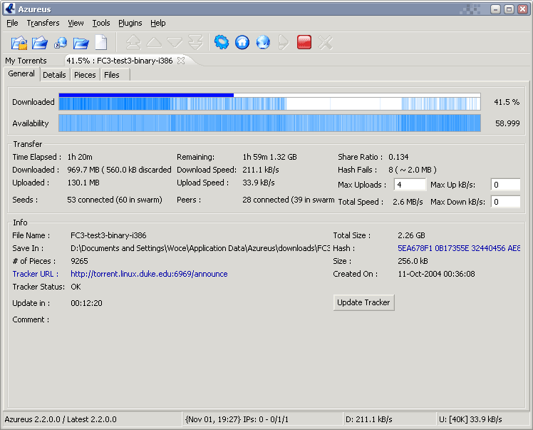The width and height of the screenshot is (533, 430).
Task: Click the U: [40K] 33.9 kB/s status entry
Action: 470,419
